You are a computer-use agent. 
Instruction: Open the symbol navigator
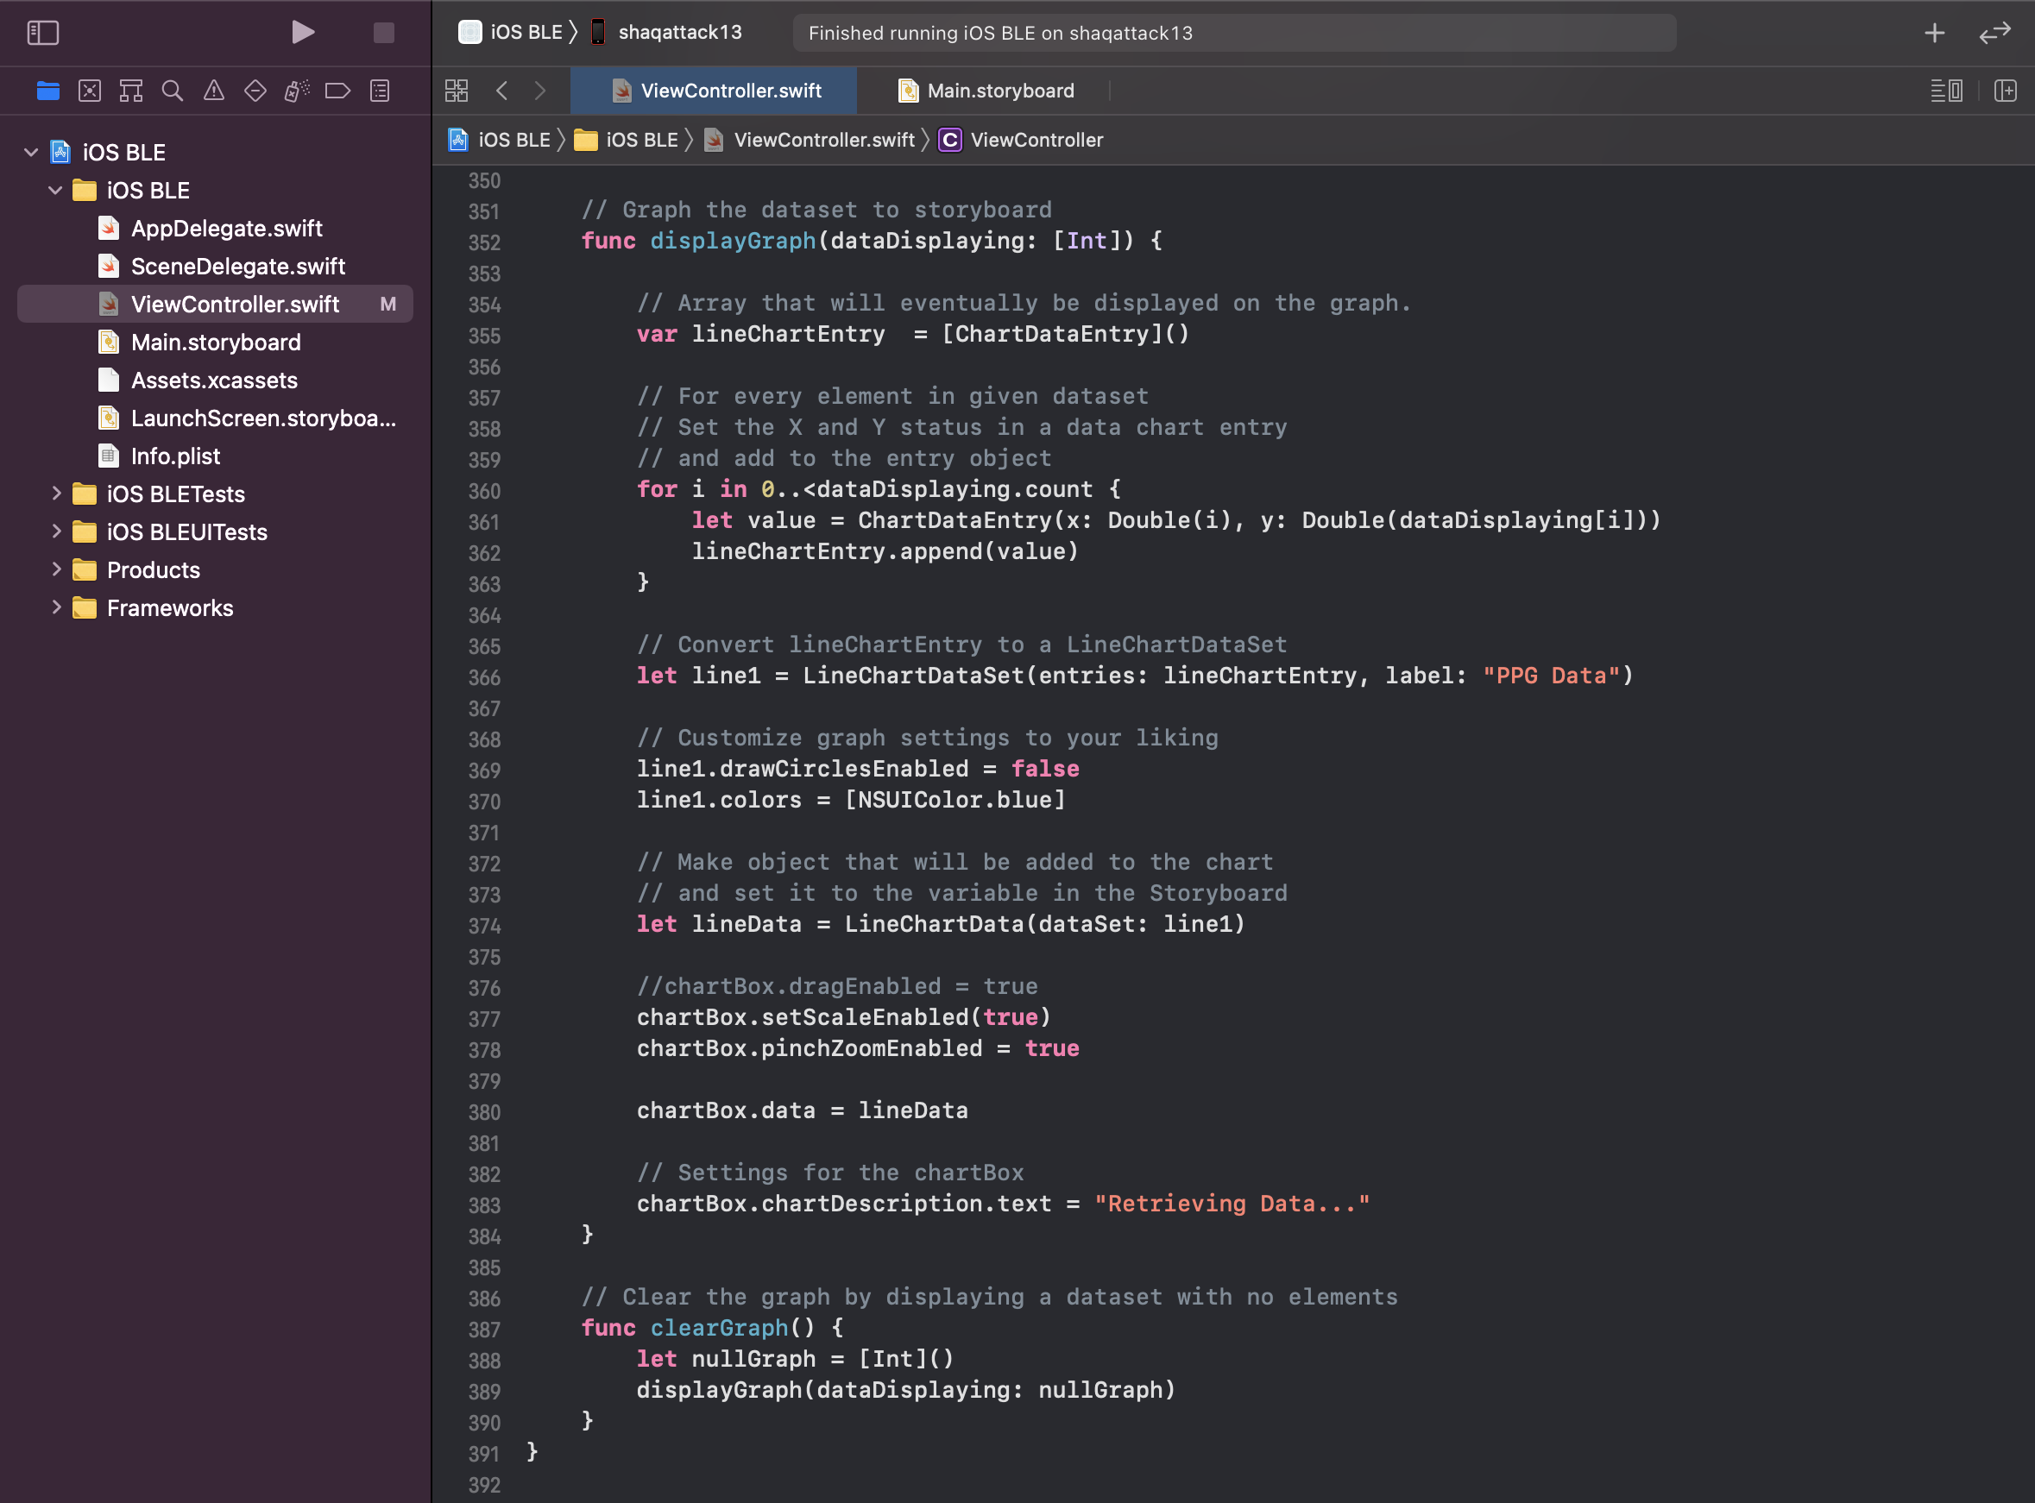[x=131, y=90]
